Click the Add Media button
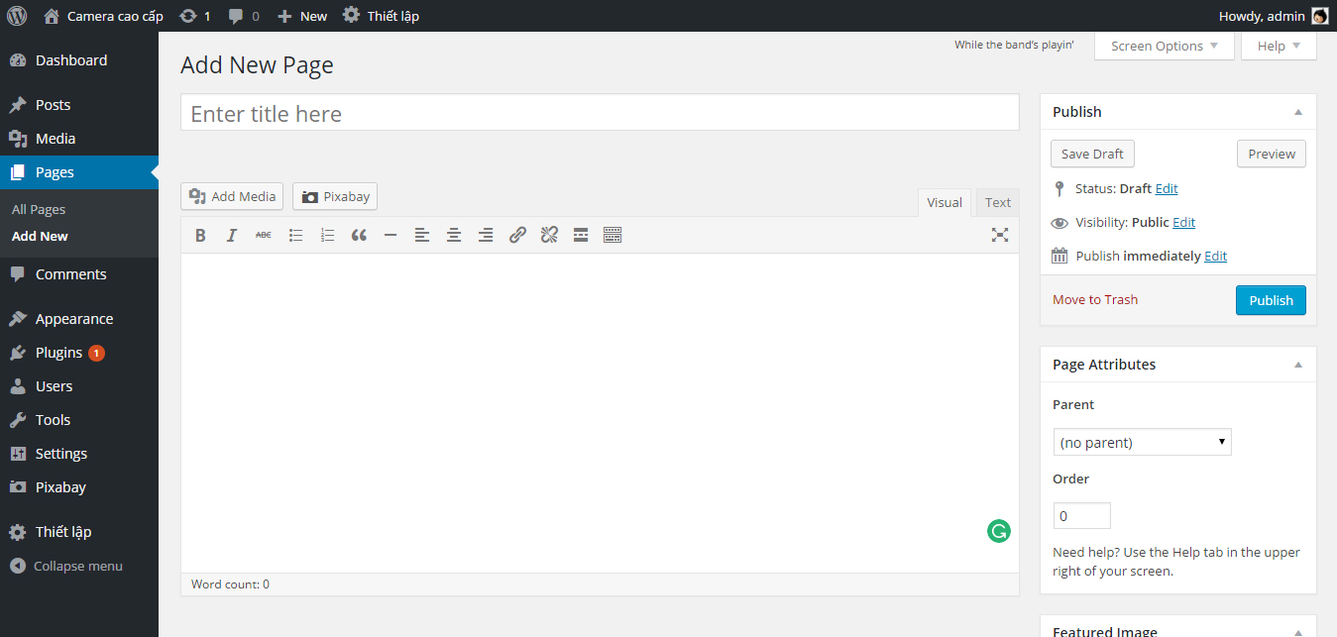 pos(232,196)
